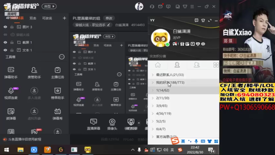
Task: Hide 文本 1 source layer
Action: coord(5,50)
